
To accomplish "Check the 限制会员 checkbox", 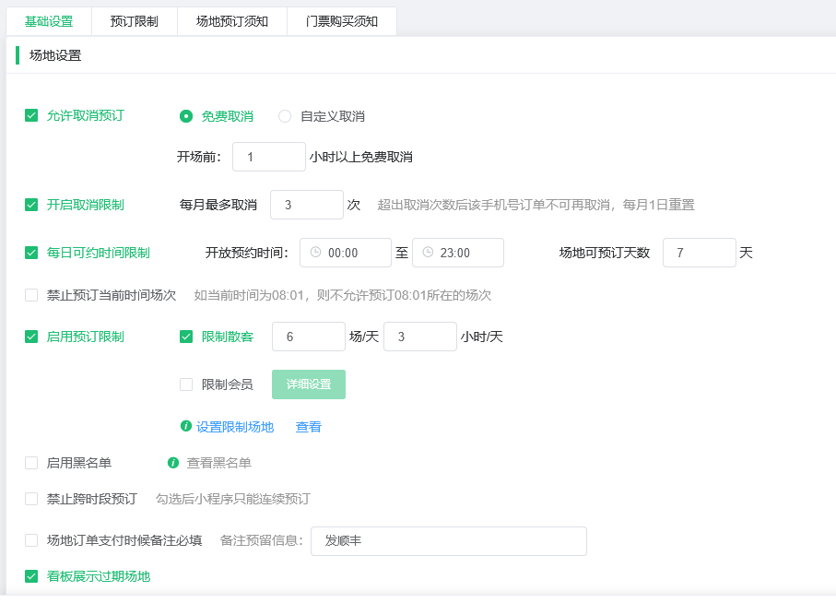I will point(186,384).
